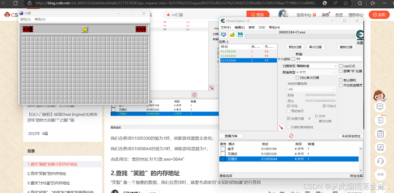
Task: Click 撤销扫描 button
Action: pos(346,47)
